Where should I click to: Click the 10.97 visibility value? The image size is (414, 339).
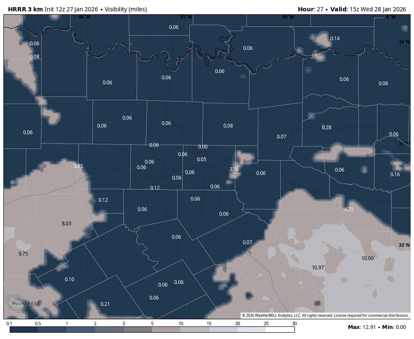(x=318, y=268)
